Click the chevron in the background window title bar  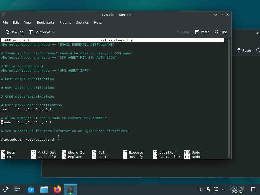click(x=257, y=33)
